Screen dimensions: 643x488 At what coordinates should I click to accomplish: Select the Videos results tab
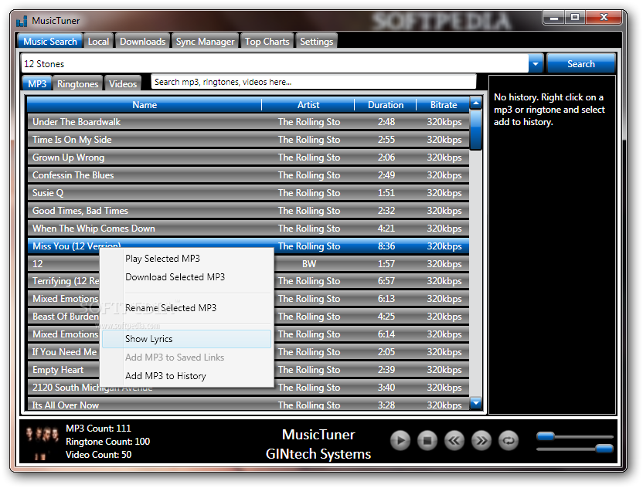pos(123,83)
